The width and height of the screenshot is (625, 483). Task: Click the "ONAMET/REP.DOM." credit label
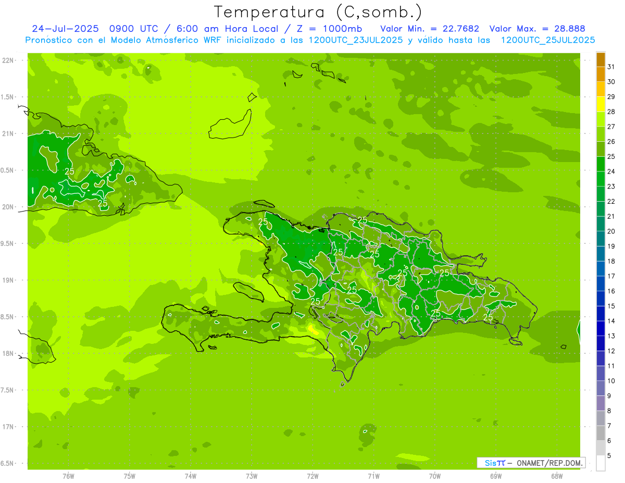click(549, 463)
